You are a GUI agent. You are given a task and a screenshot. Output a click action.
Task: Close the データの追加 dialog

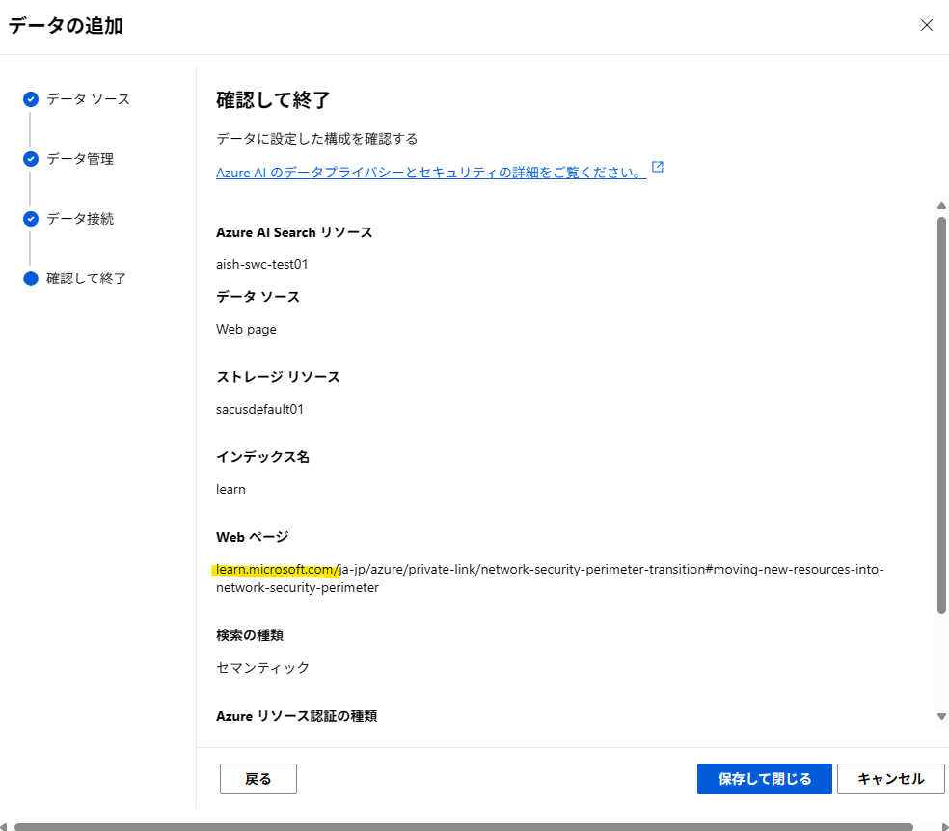coord(927,25)
